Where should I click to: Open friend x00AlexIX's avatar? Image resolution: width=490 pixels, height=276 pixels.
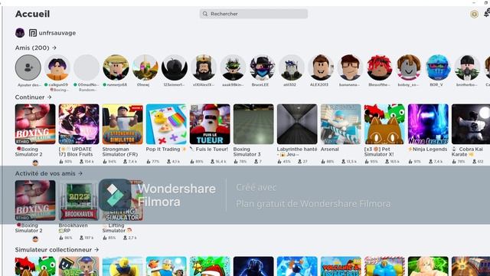204,67
